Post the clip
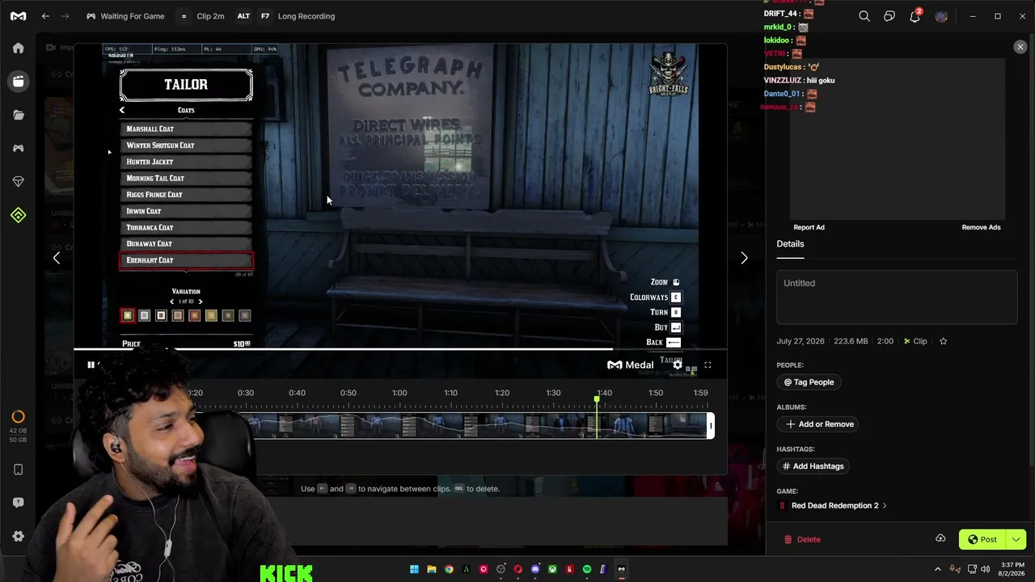Viewport: 1035px width, 582px height. (x=982, y=539)
